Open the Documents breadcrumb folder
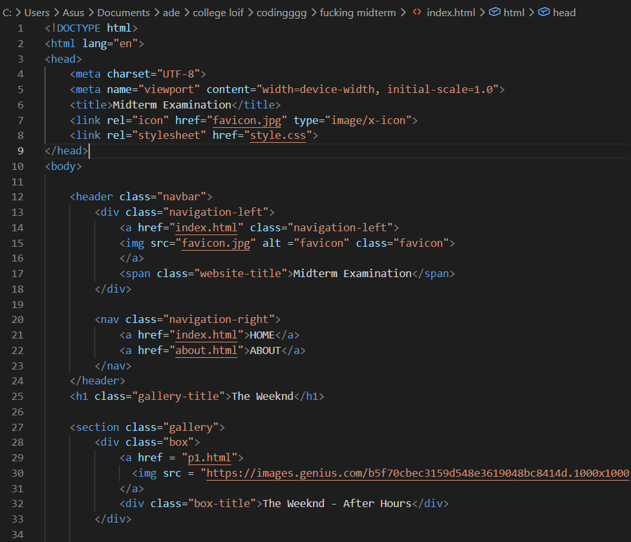This screenshot has width=631, height=542. pos(123,13)
